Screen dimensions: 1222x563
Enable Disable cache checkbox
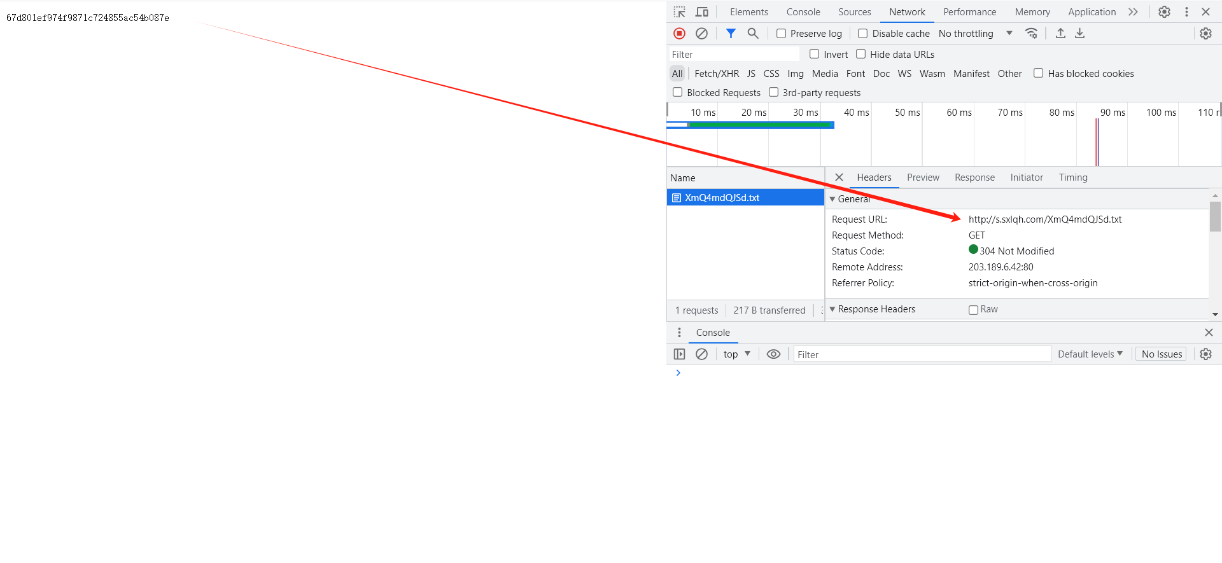[x=862, y=34]
